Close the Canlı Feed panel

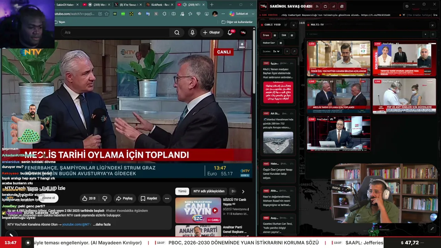coord(294,25)
